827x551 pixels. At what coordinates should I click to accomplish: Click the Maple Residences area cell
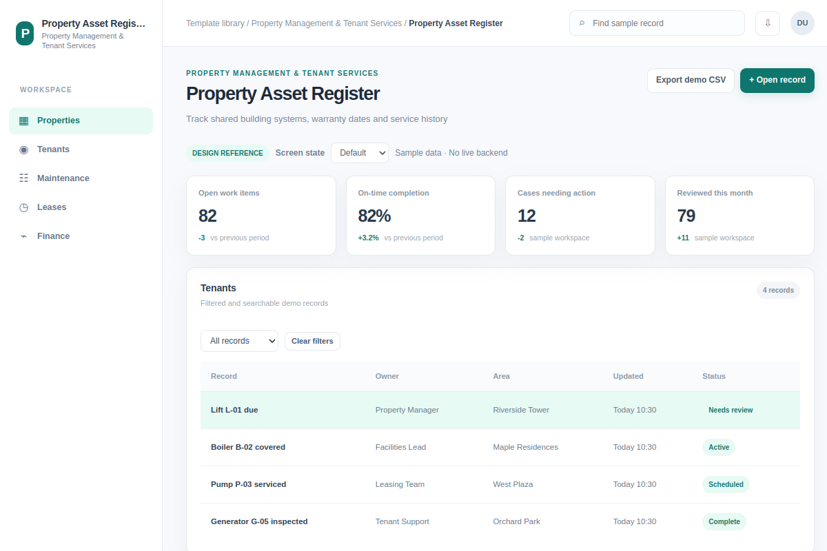pos(526,447)
